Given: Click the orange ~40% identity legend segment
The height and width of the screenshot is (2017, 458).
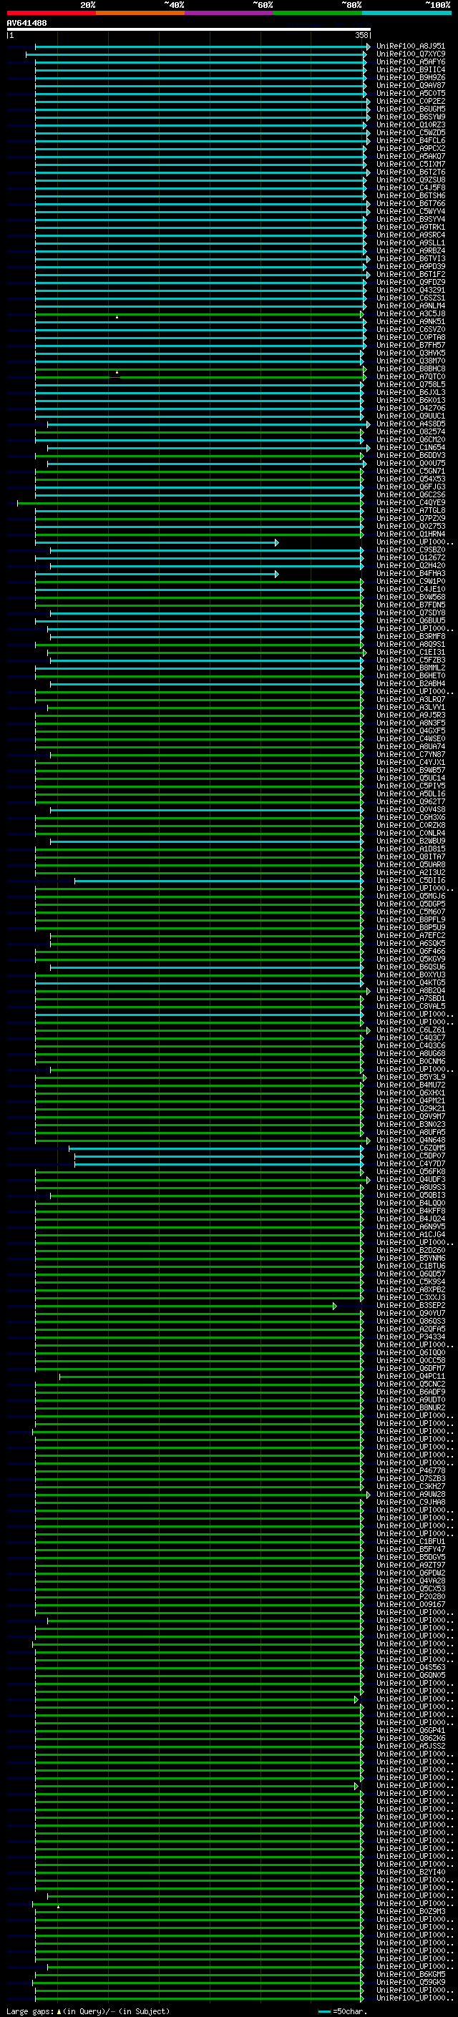Looking at the screenshot, I should 140,13.
